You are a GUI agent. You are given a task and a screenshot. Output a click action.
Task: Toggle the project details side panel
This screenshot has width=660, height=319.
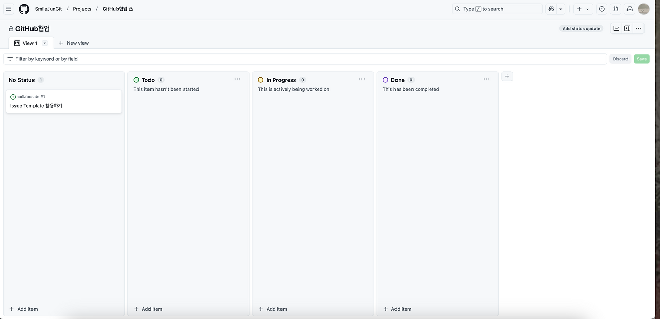(x=628, y=28)
